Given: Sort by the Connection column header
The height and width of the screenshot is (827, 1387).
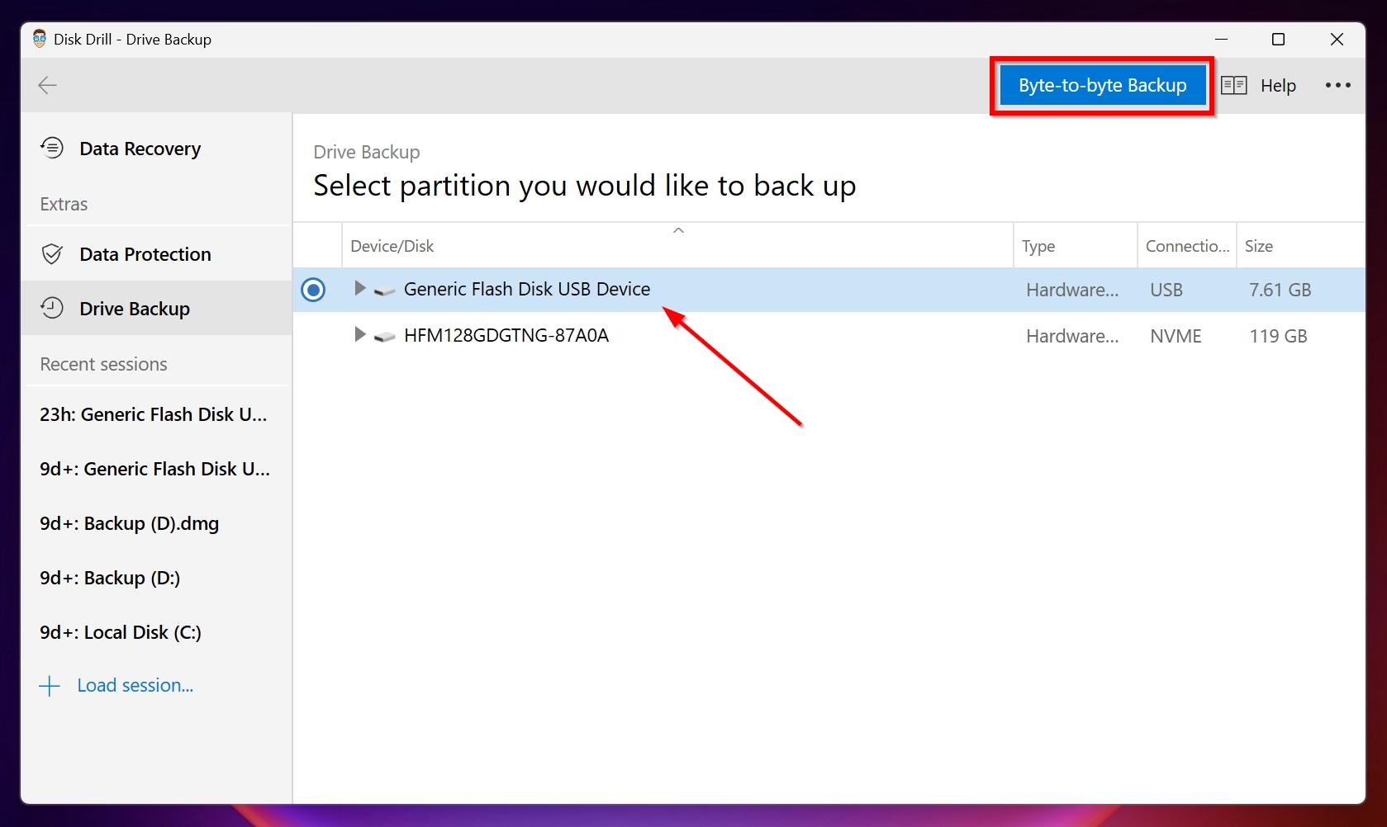Looking at the screenshot, I should pos(1187,246).
